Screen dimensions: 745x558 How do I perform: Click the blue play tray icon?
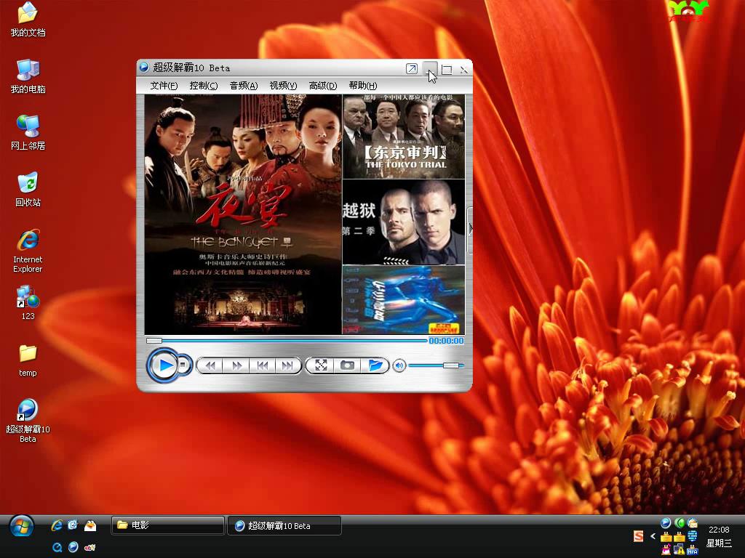point(666,523)
